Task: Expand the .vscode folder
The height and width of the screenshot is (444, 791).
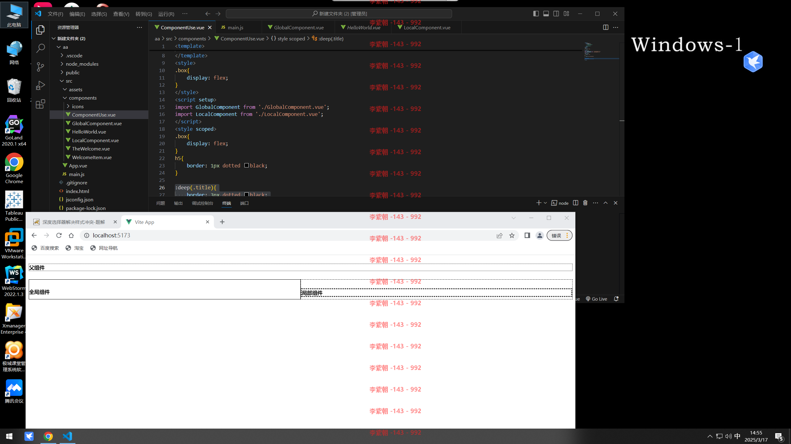Action: coord(62,55)
